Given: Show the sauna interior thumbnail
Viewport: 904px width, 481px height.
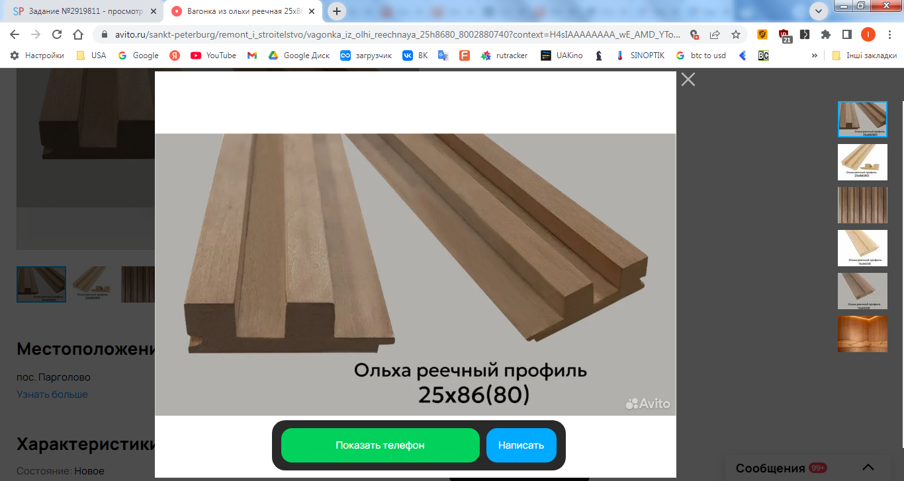Looking at the screenshot, I should pos(862,334).
